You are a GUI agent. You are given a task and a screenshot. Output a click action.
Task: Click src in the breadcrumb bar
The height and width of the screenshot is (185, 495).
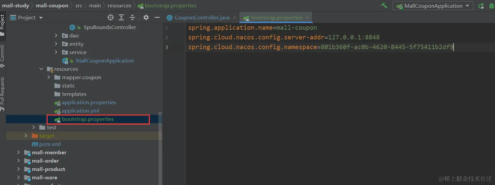pos(79,6)
